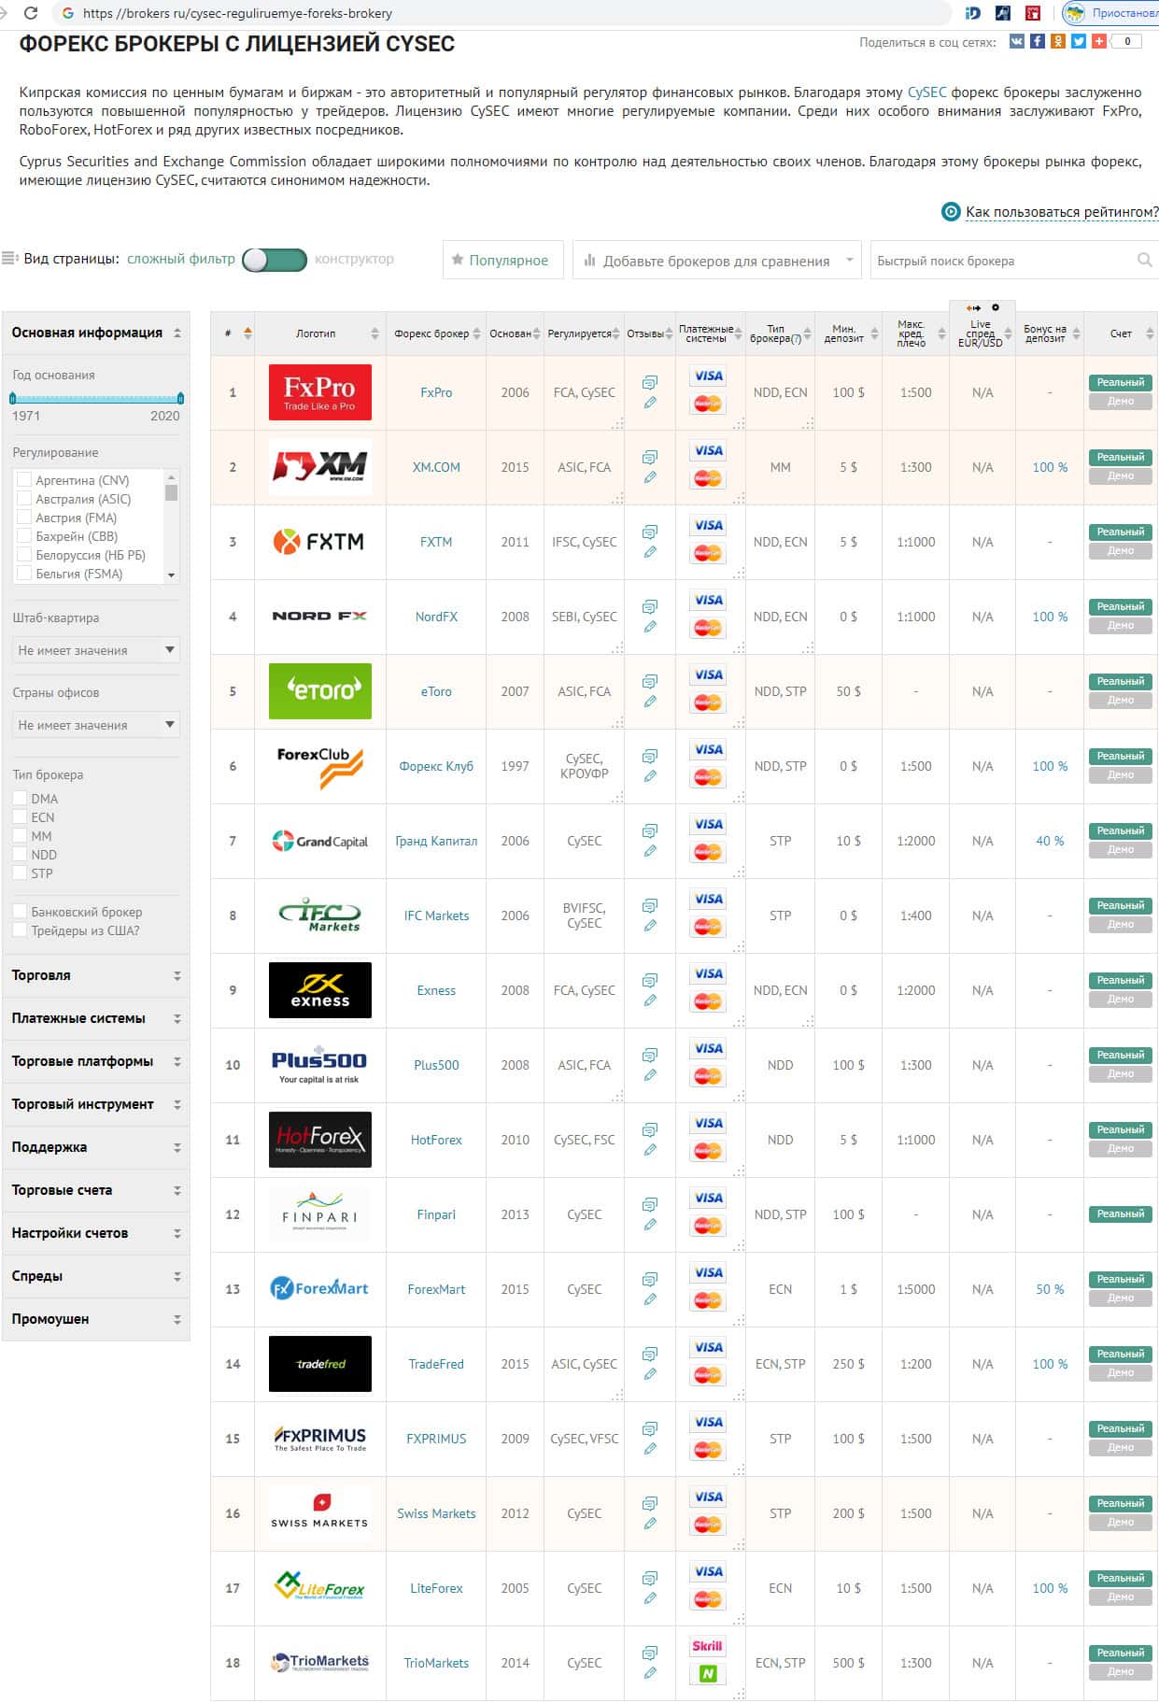
Task: Share on Facebook social icon
Action: pyautogui.click(x=1038, y=41)
